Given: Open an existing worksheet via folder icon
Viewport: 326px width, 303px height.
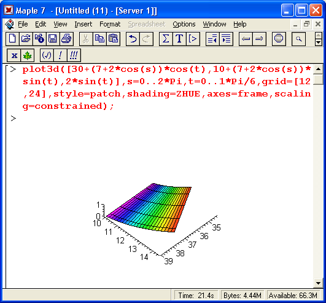Looking at the screenshot, I should (x=26, y=39).
